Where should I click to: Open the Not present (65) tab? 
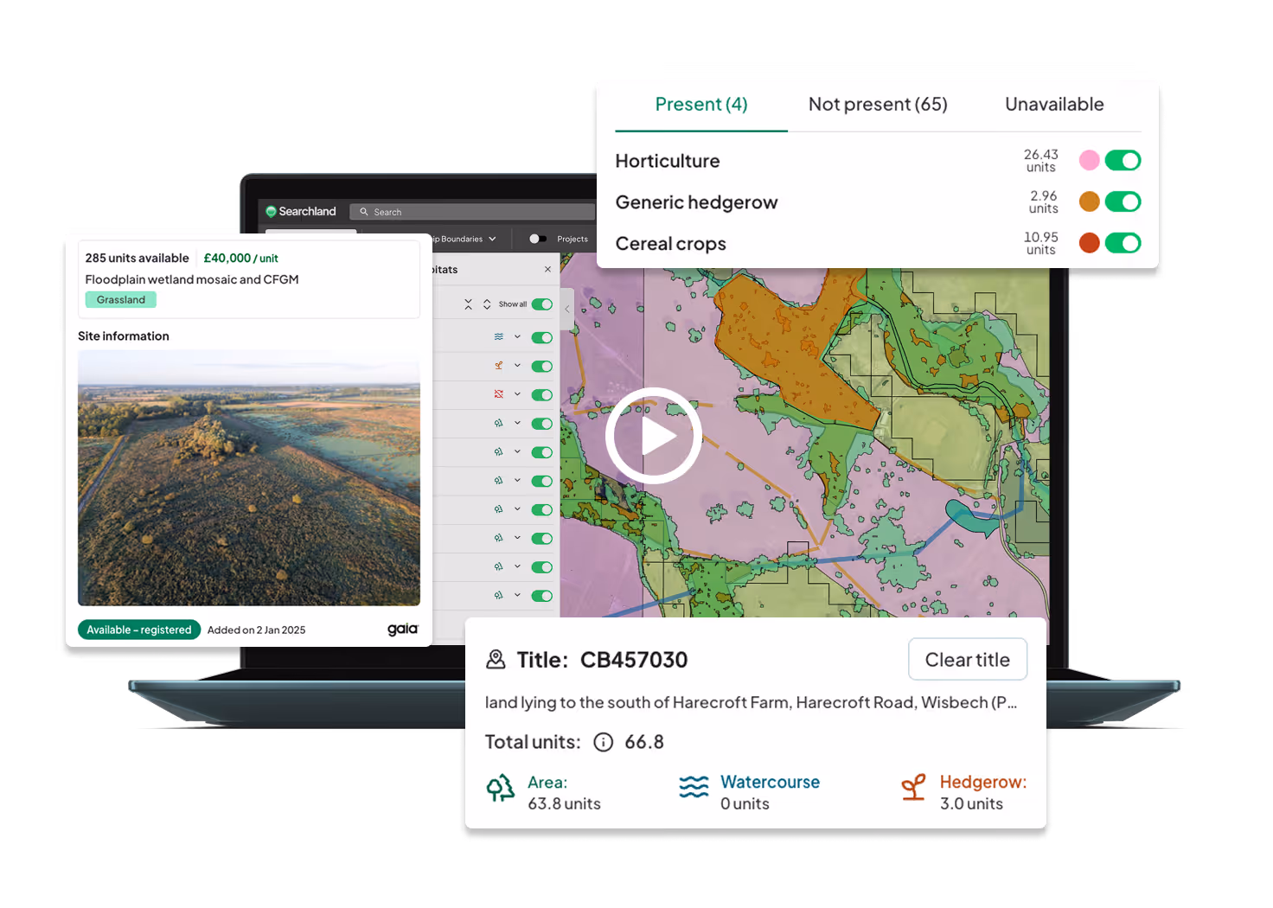click(x=878, y=105)
